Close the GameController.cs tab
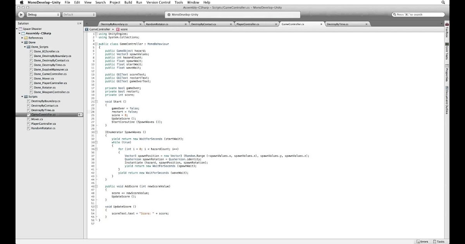Viewport: 465px width, 244px height. coord(321,24)
